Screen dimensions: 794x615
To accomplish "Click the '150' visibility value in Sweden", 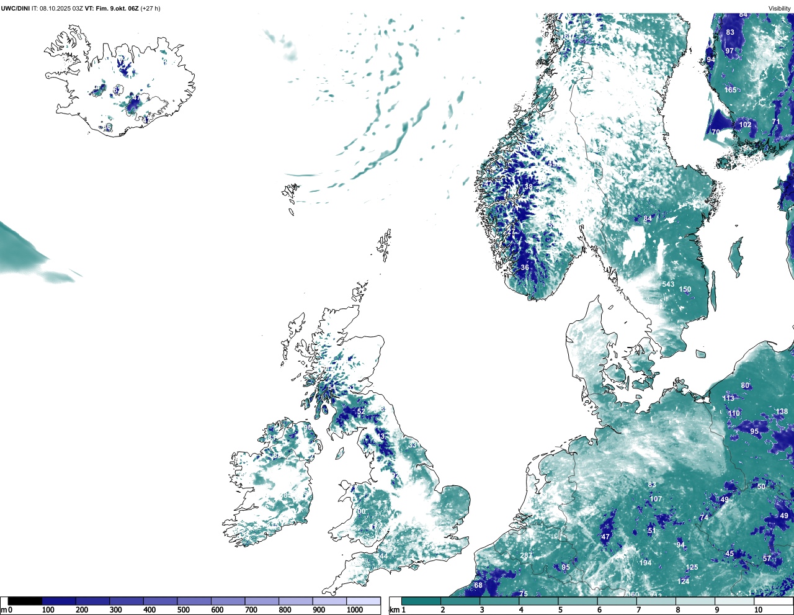I will coord(685,289).
